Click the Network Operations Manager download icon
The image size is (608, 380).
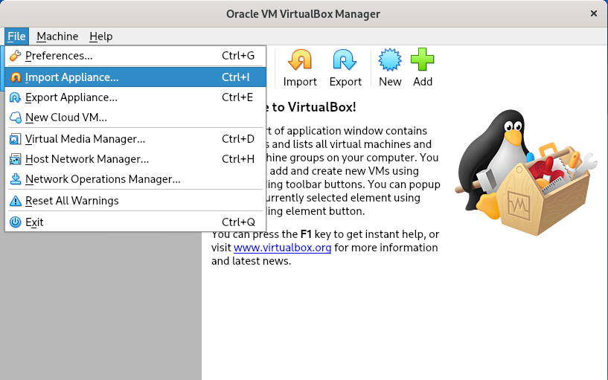point(15,179)
